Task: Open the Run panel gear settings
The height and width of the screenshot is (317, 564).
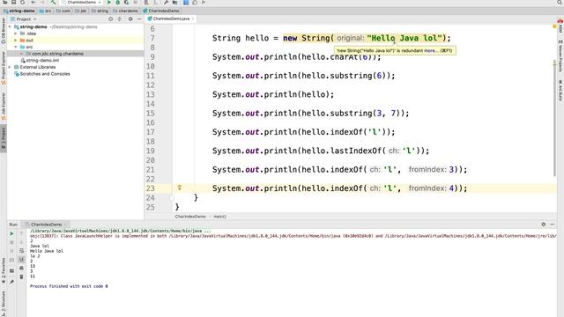Action: click(544, 225)
